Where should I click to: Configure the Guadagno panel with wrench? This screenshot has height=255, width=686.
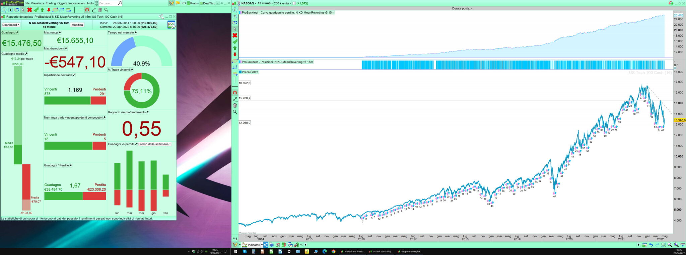(x=17, y=32)
